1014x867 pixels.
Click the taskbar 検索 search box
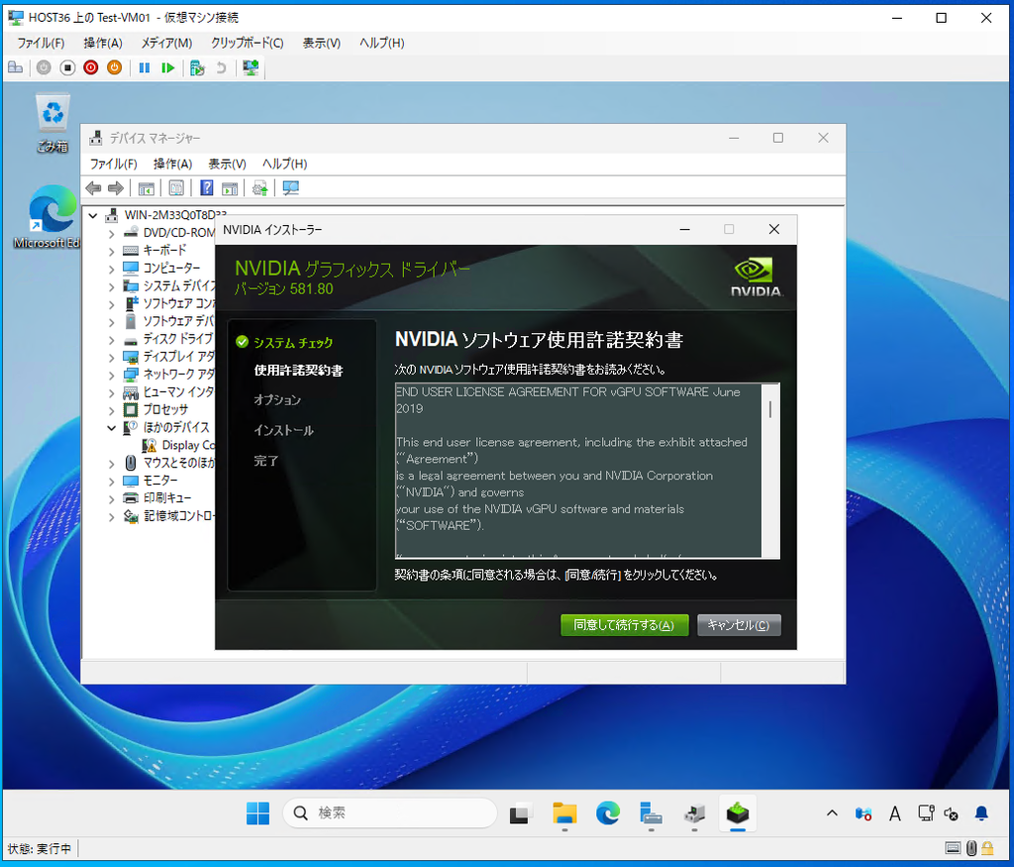[389, 813]
